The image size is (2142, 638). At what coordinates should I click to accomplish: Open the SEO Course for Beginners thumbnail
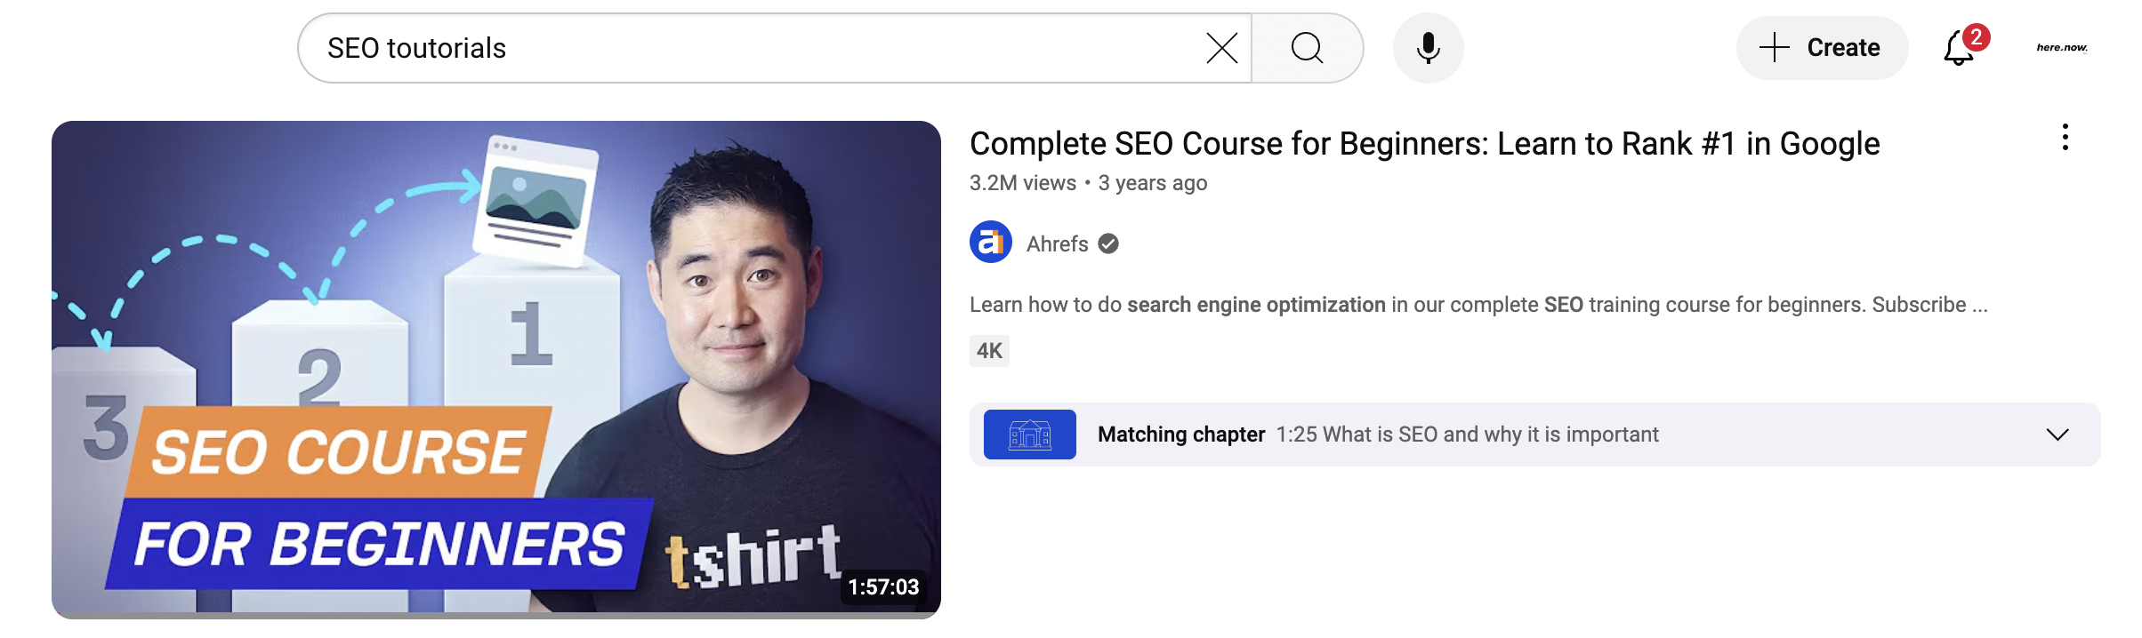[496, 370]
